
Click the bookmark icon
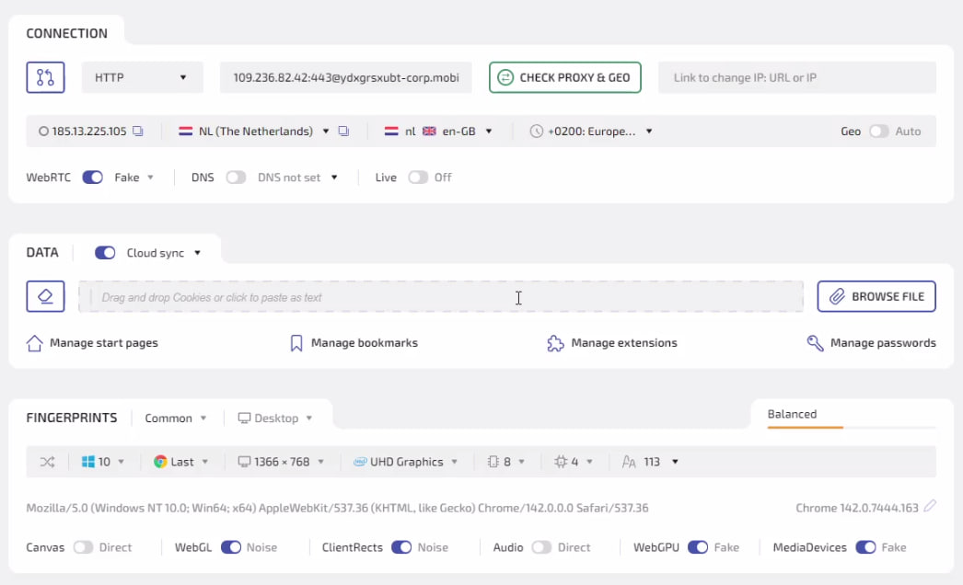pyautogui.click(x=296, y=343)
